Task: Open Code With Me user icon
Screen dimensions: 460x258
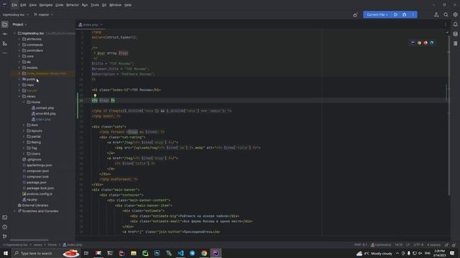Action: click(436, 14)
